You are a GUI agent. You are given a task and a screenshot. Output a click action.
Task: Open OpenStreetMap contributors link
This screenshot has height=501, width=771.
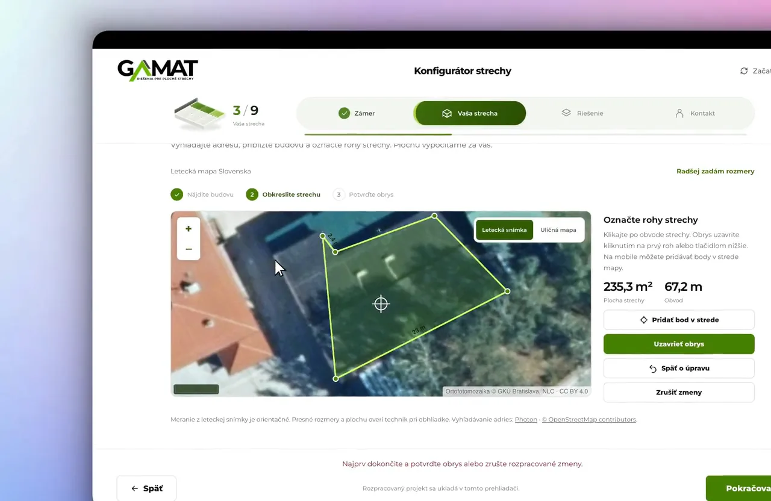point(589,420)
